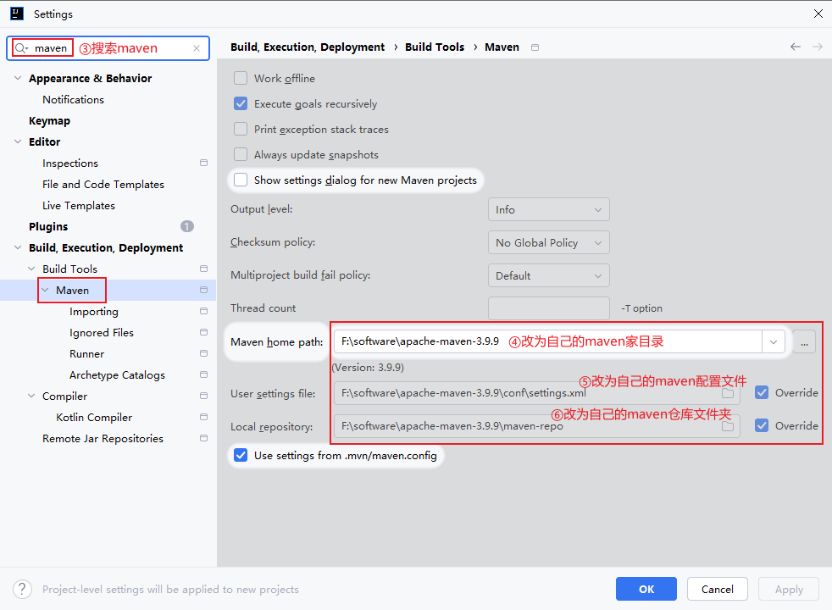Clear the maven search field with X icon
Image resolution: width=832 pixels, height=610 pixels.
point(197,48)
